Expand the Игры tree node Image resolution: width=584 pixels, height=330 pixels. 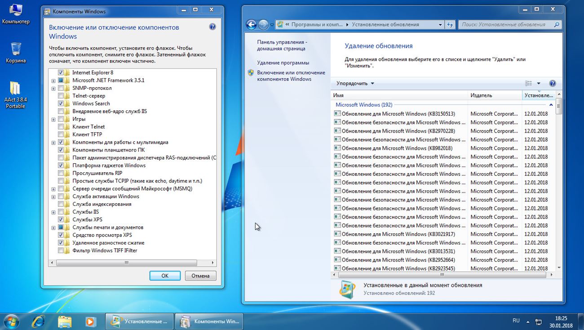point(53,119)
